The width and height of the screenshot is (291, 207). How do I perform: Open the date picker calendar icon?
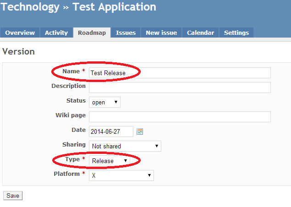(140, 131)
